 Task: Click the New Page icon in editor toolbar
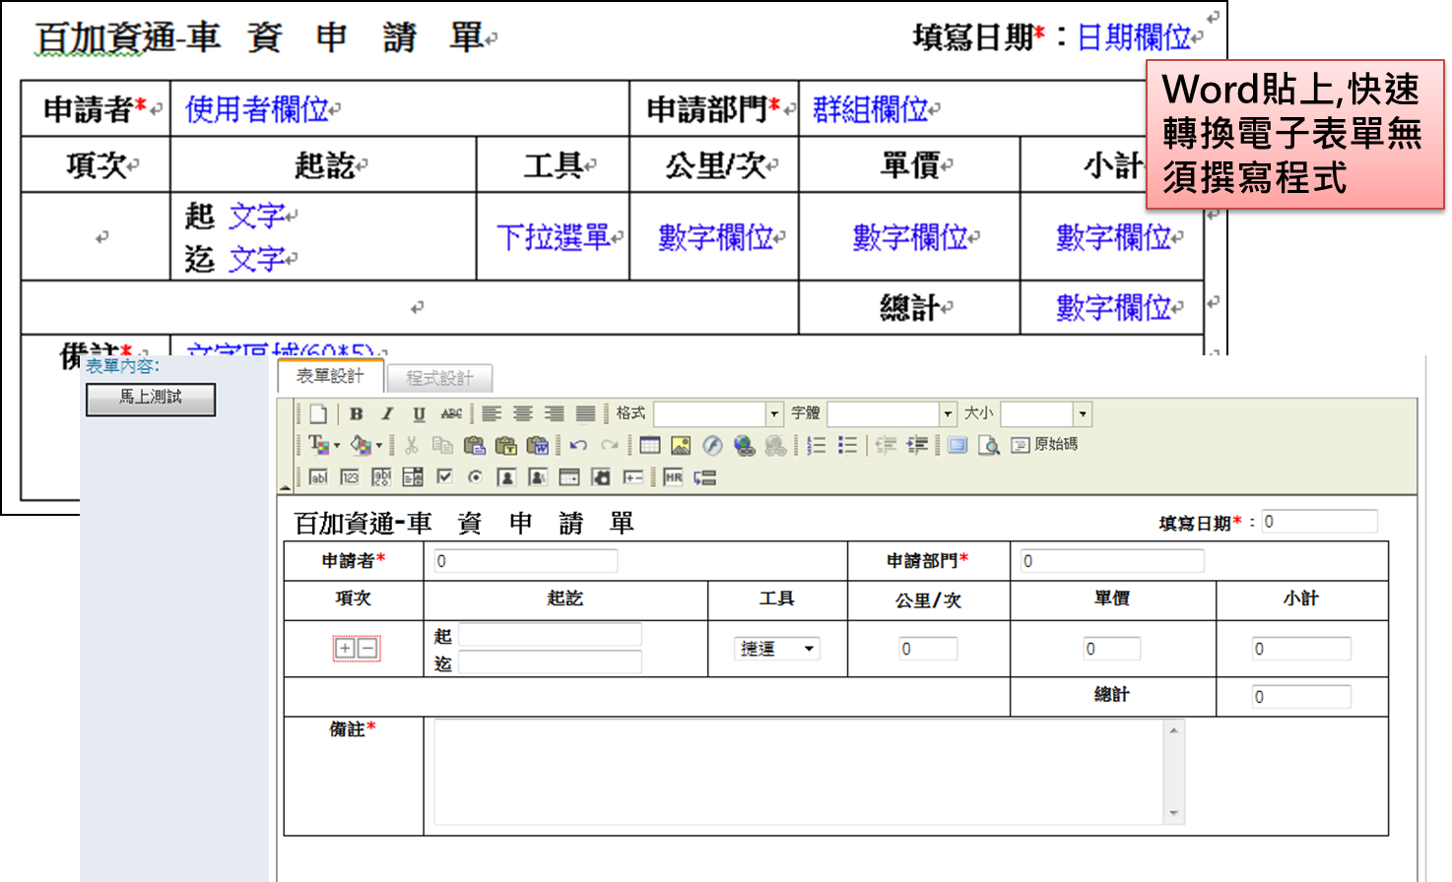pyautogui.click(x=318, y=413)
